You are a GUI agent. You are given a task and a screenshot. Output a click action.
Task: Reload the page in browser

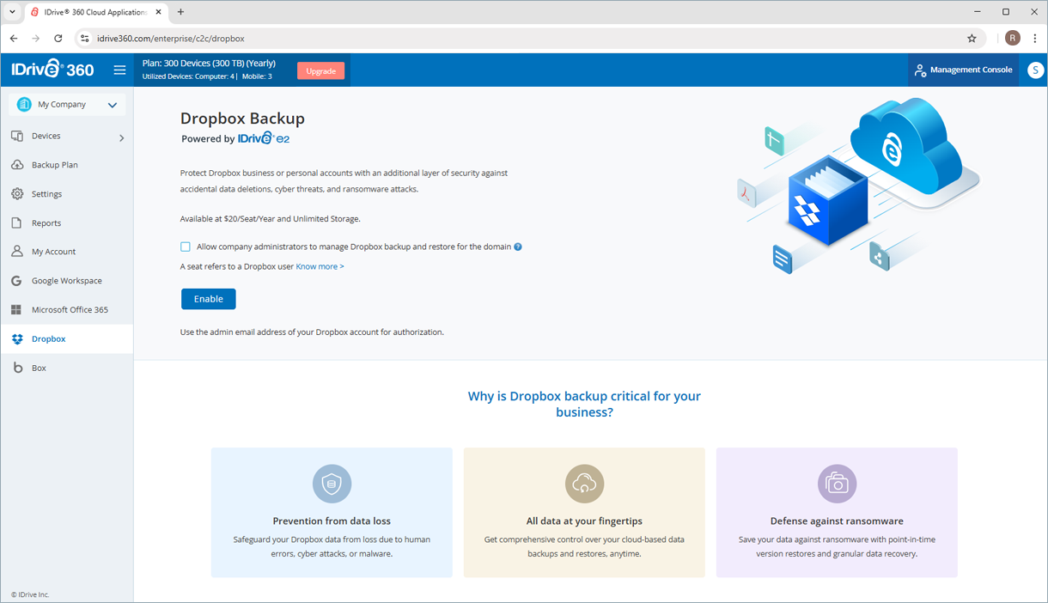(58, 39)
